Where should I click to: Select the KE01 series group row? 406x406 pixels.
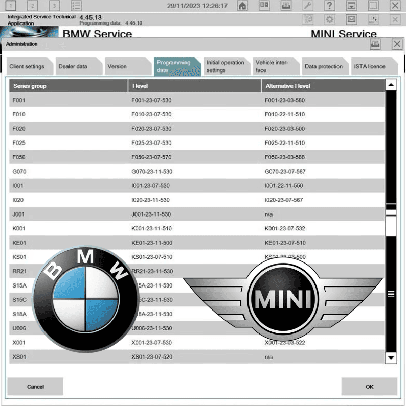[x=197, y=243]
